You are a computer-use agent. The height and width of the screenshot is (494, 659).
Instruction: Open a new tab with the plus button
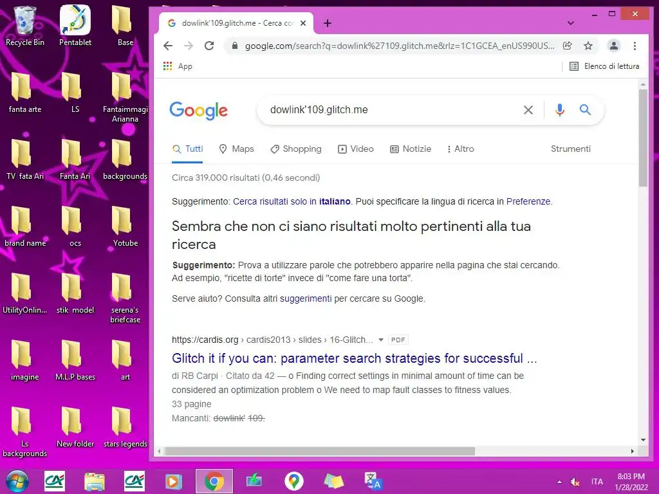pyautogui.click(x=328, y=24)
